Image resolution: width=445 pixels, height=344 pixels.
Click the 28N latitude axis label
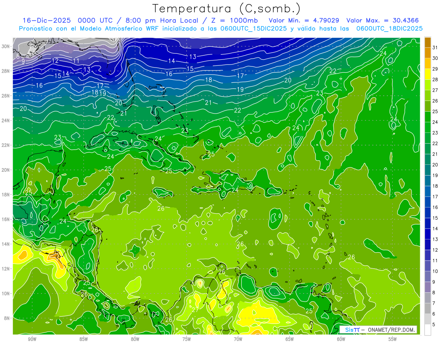[6, 71]
